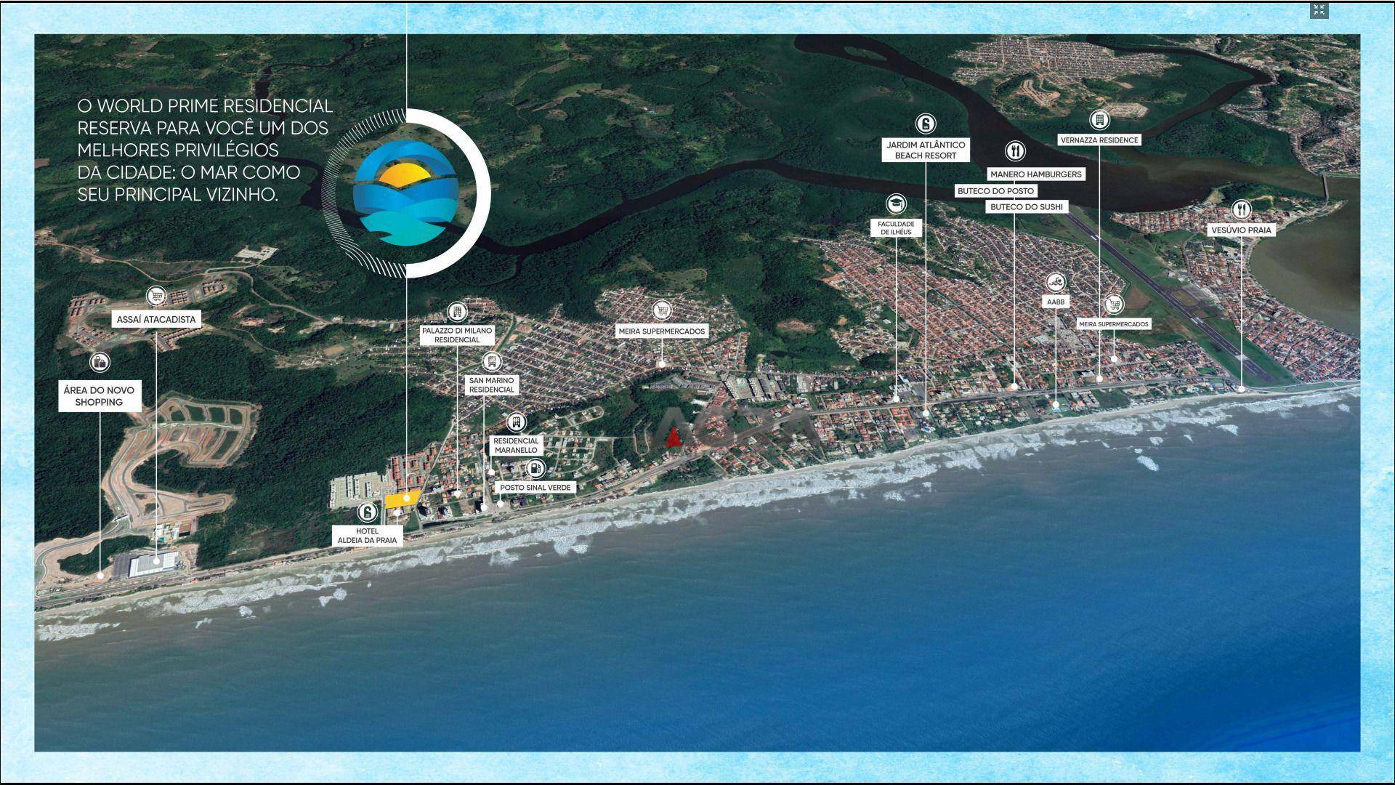Click the hotel icon above Jardim Atlântico Beach Resort
Image resolution: width=1395 pixels, height=785 pixels.
925,123
